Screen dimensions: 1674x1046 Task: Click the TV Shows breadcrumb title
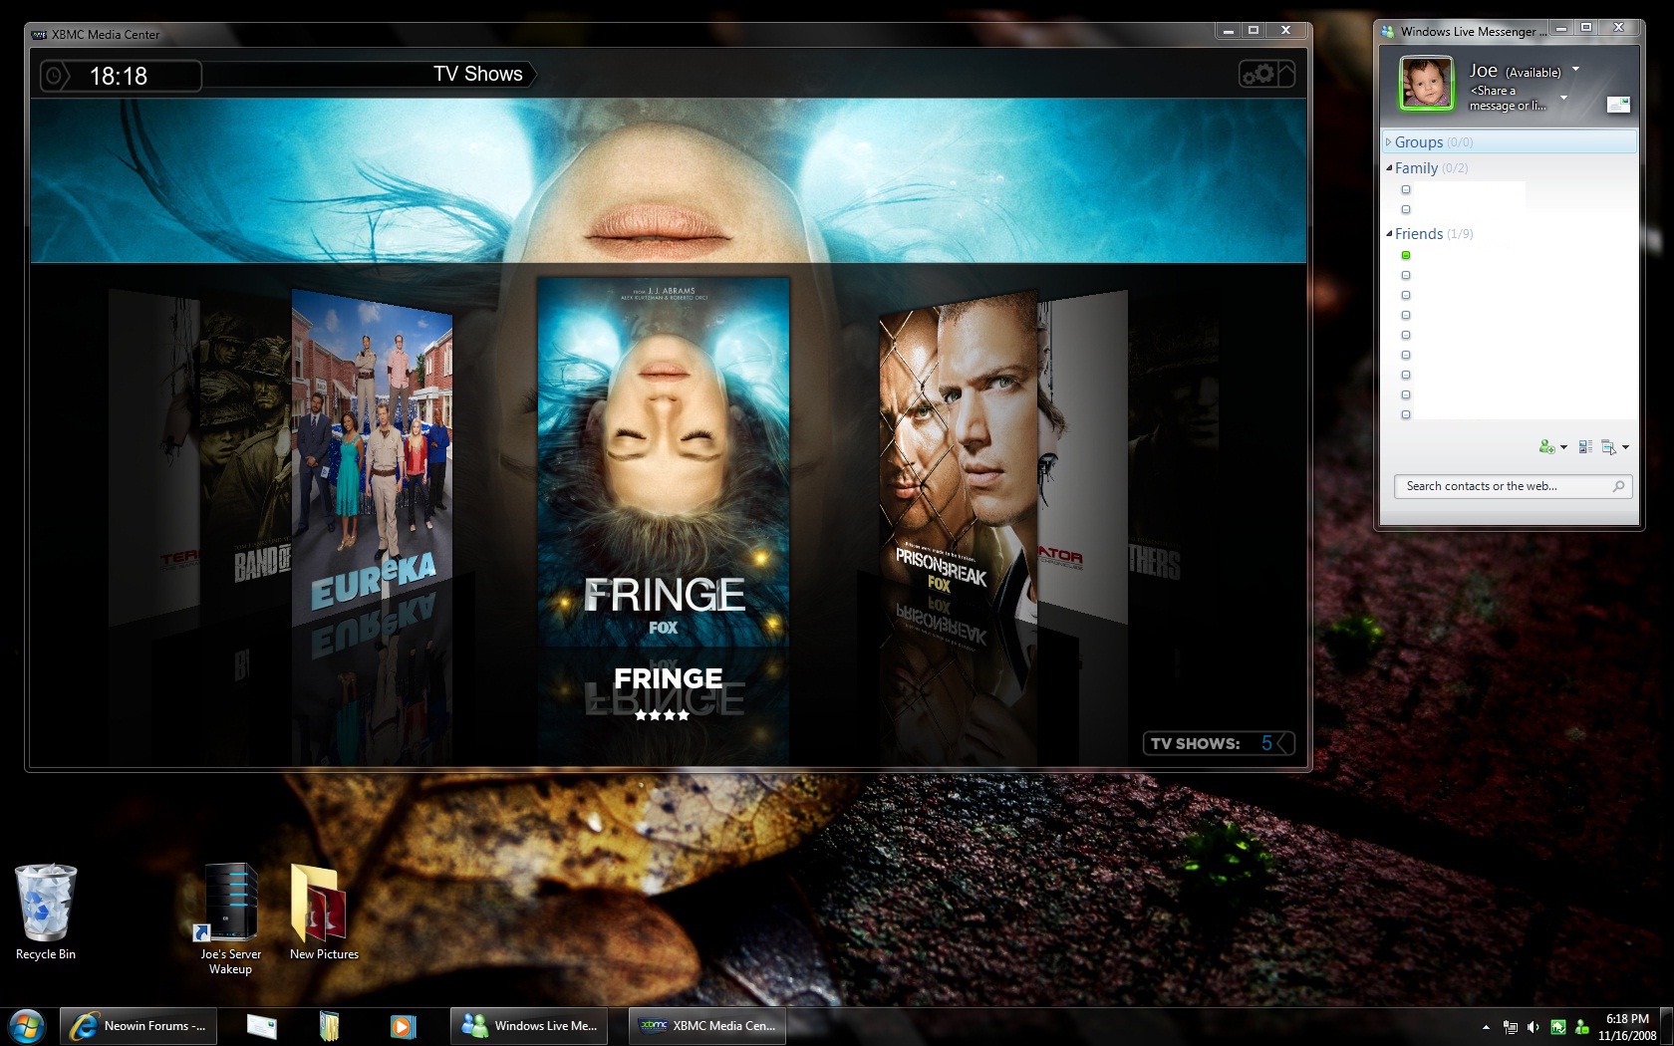(x=478, y=74)
